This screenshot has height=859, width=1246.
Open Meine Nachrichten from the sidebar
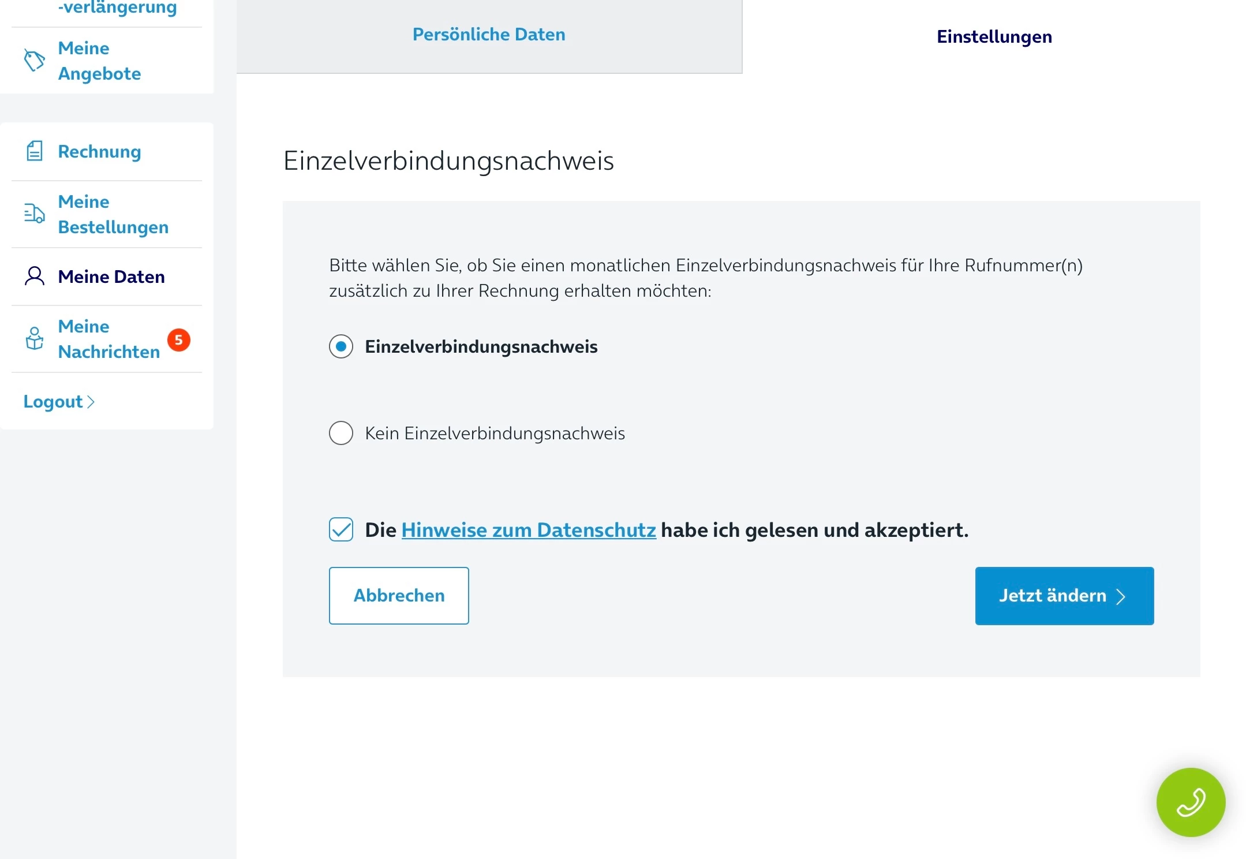(109, 339)
